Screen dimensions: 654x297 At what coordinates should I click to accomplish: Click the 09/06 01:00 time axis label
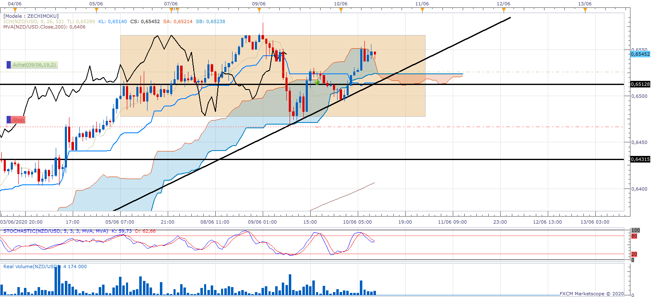262,222
